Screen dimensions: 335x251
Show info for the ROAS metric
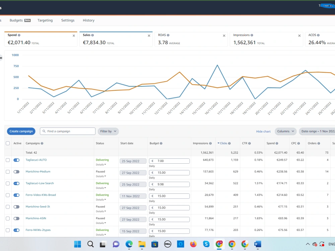tap(168, 35)
